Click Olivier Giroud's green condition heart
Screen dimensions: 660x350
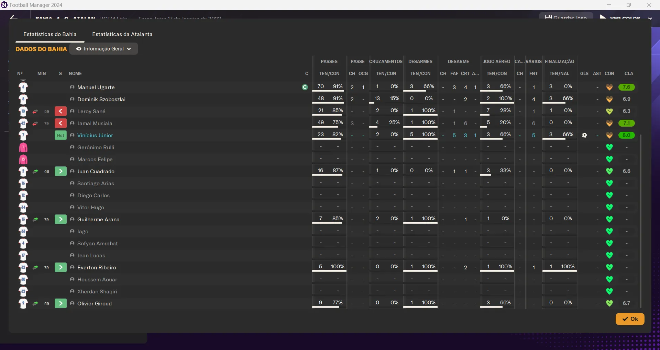(609, 303)
